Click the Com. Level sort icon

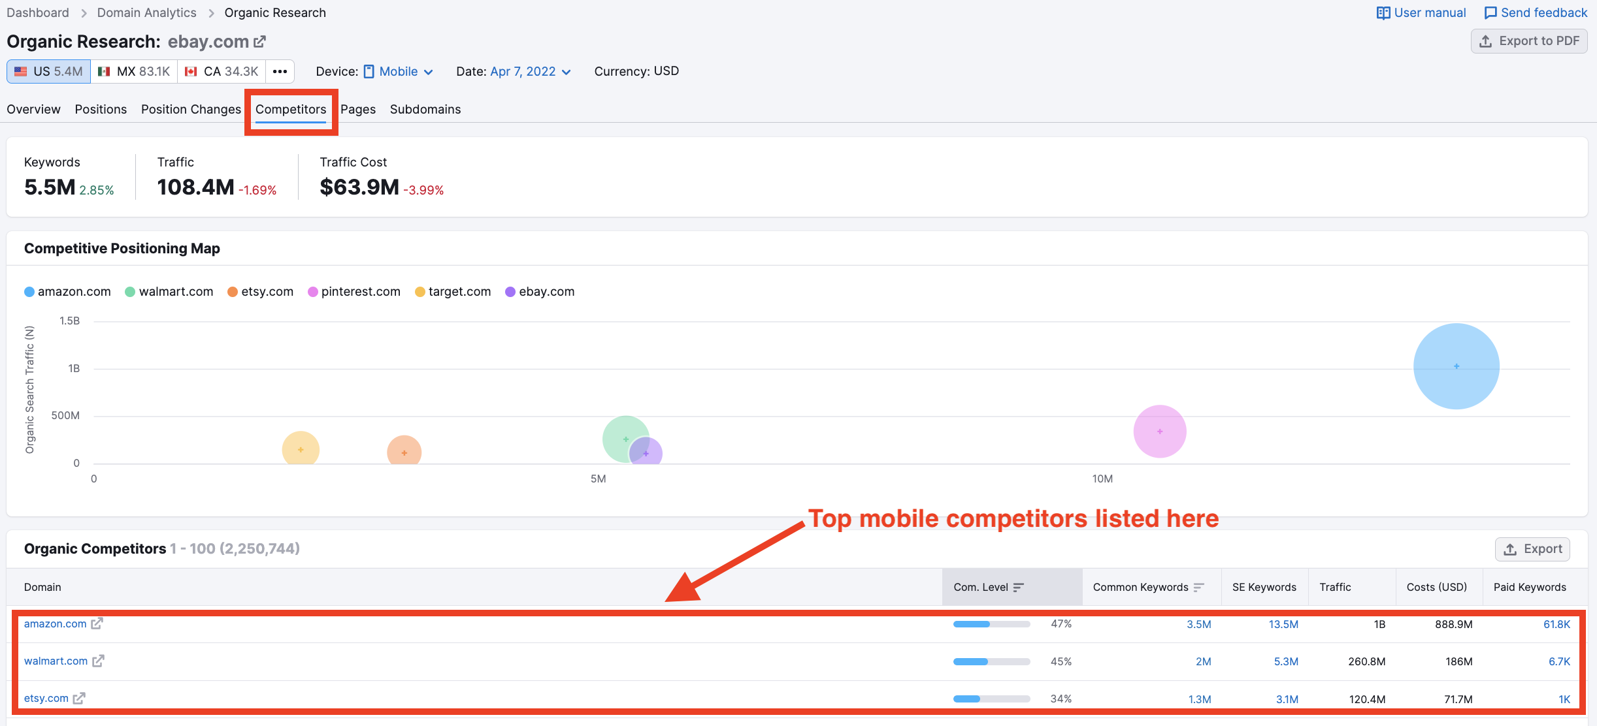[1018, 587]
